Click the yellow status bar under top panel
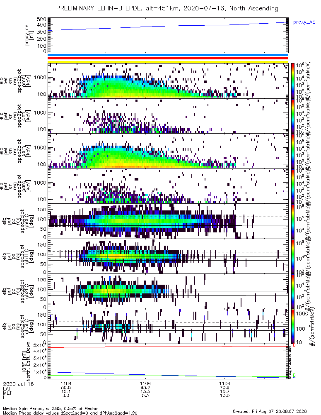 tap(168, 62)
